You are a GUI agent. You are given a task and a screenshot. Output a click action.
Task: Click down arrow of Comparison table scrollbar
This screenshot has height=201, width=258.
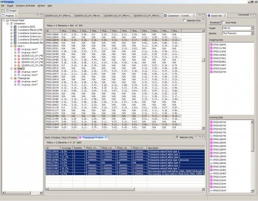coord(203,128)
